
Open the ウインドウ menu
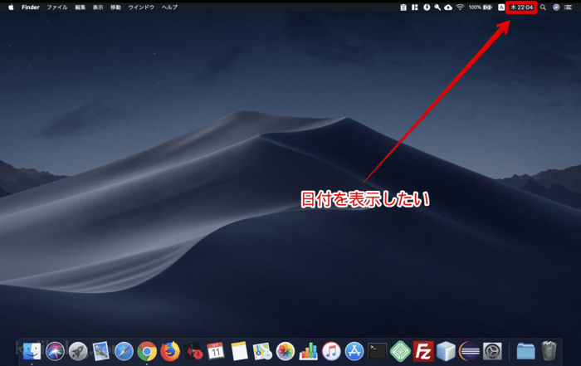click(141, 7)
